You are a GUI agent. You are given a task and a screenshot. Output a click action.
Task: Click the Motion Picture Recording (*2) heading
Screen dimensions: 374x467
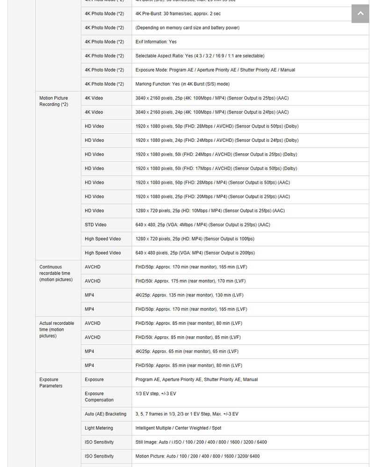click(x=54, y=101)
